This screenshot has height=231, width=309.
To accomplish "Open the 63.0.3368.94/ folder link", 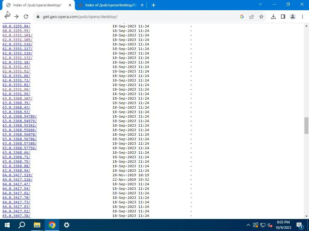I will pos(16,171).
